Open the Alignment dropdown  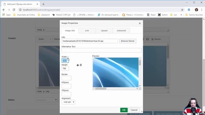click(68, 102)
